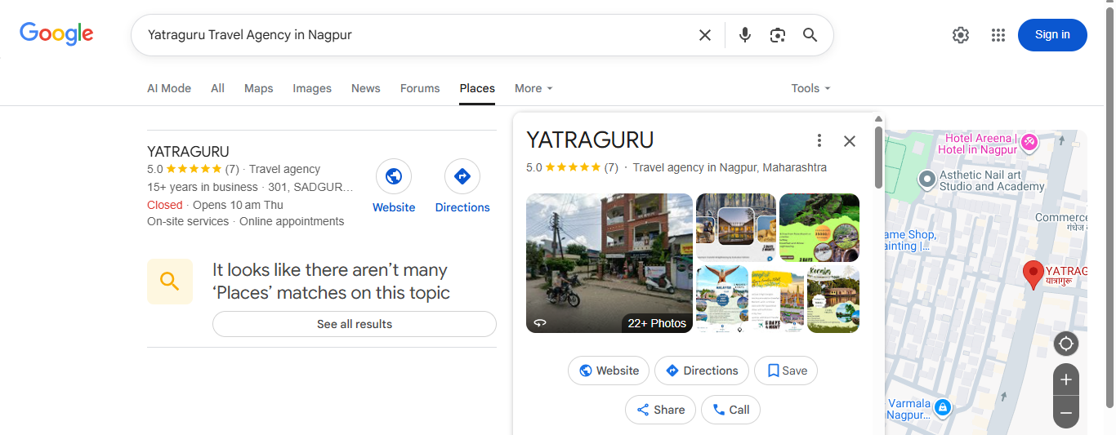Click the See all results button
Image resolution: width=1116 pixels, height=435 pixels.
[x=355, y=324]
